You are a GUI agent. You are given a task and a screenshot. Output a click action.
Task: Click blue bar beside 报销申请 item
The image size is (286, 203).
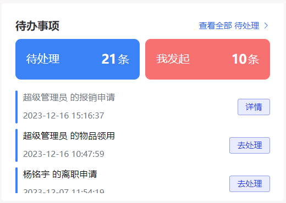[16, 107]
